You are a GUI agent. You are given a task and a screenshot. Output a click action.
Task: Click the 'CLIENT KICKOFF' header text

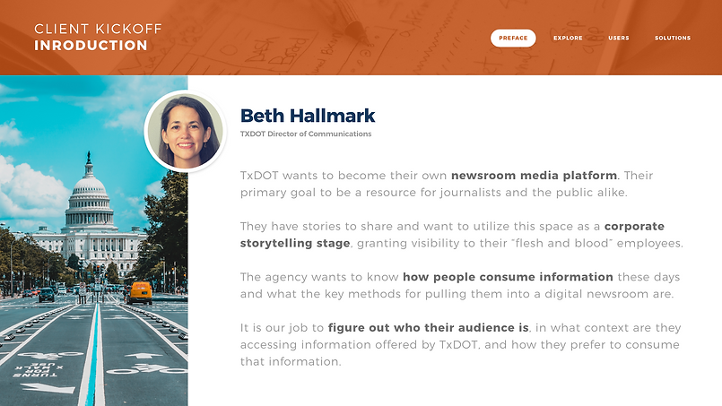(x=98, y=29)
